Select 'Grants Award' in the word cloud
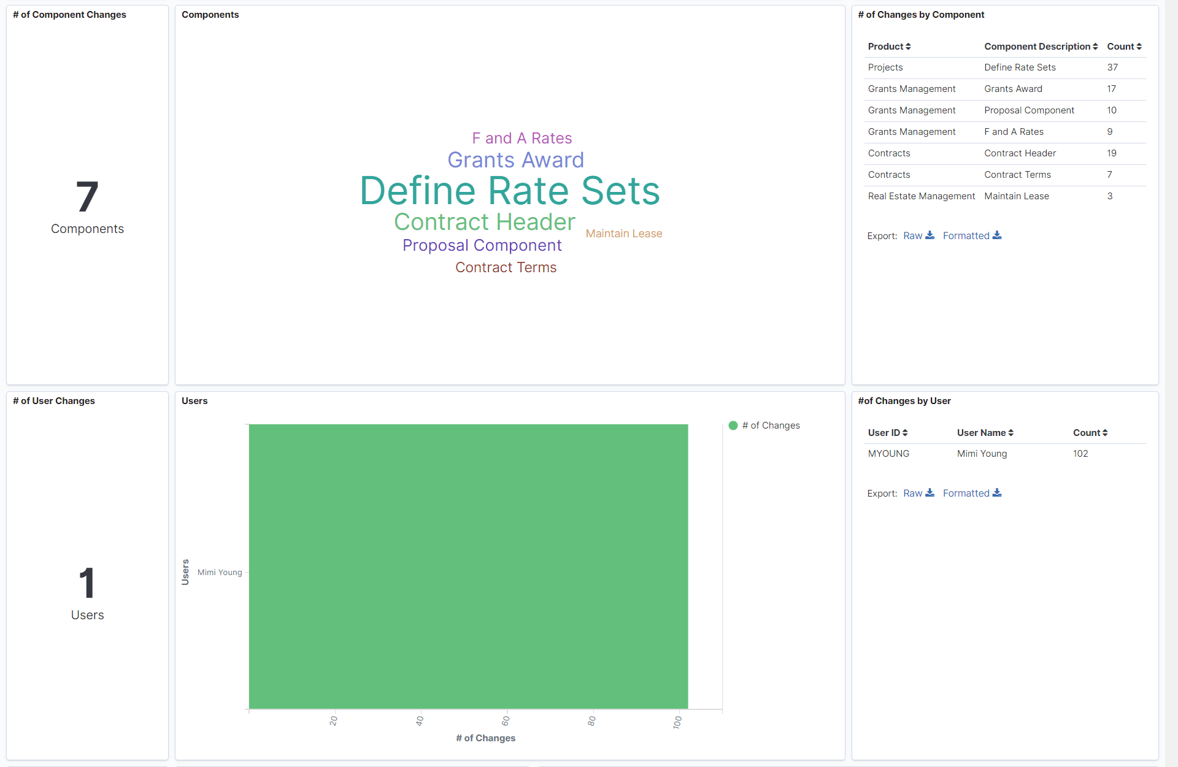1178x767 pixels. coord(516,160)
